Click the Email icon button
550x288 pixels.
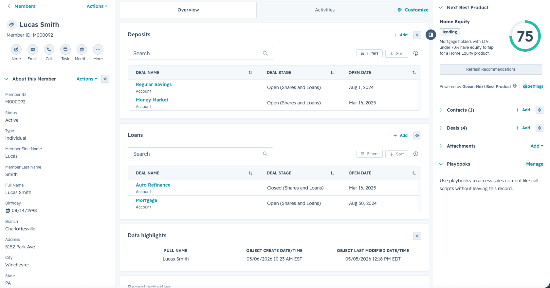click(x=33, y=49)
